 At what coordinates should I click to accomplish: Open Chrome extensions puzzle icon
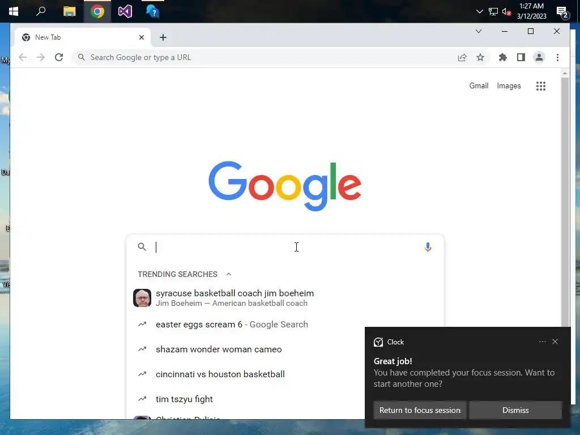(x=503, y=57)
